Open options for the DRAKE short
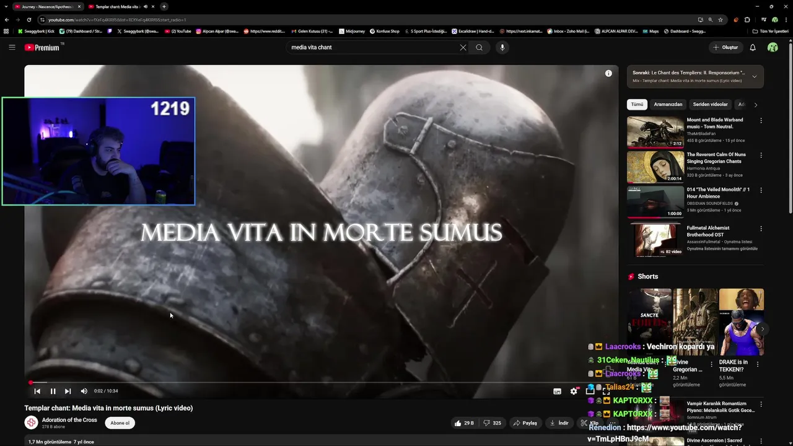 [757, 364]
